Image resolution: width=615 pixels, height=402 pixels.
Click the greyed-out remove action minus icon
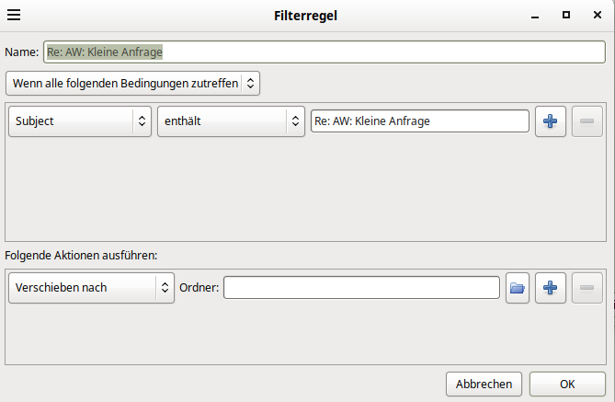[x=587, y=288]
